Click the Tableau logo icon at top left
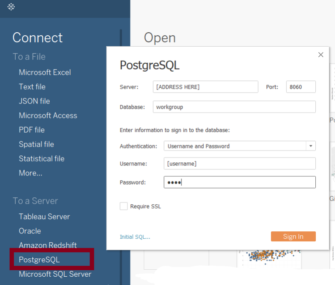This screenshot has width=335, height=285. pos(11,7)
